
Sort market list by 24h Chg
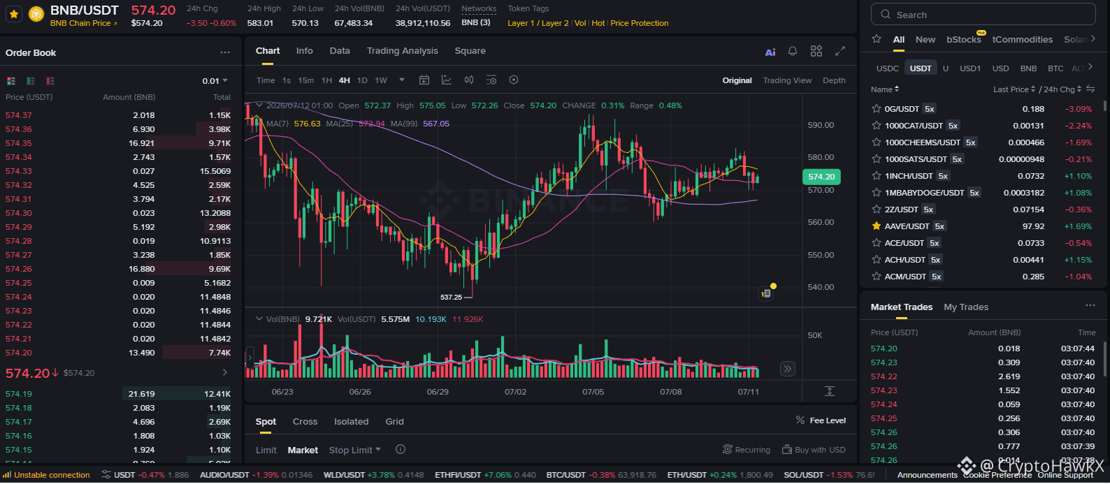pyautogui.click(x=1062, y=89)
